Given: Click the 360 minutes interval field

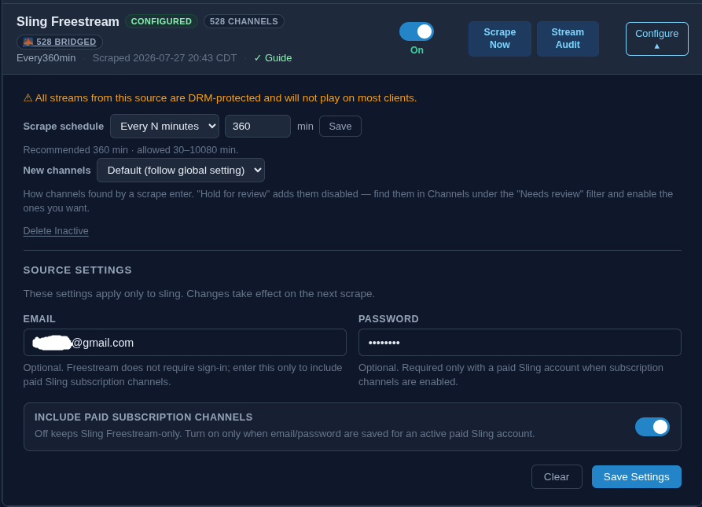Looking at the screenshot, I should click(257, 127).
